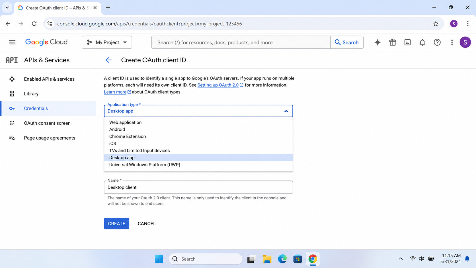Open the notifications bell in console header
The height and width of the screenshot is (268, 476).
(422, 42)
